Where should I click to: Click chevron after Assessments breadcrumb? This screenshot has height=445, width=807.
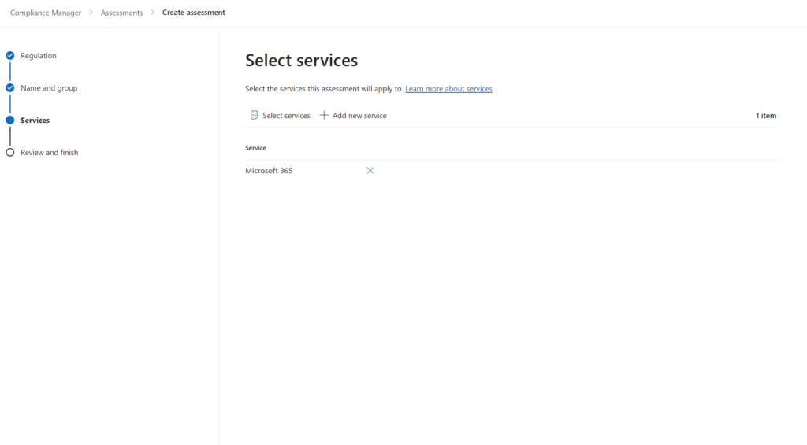(x=152, y=13)
